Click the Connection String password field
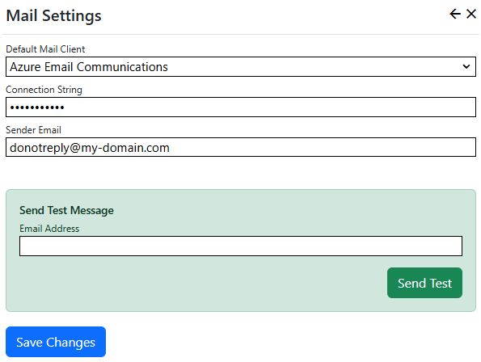 coord(241,107)
